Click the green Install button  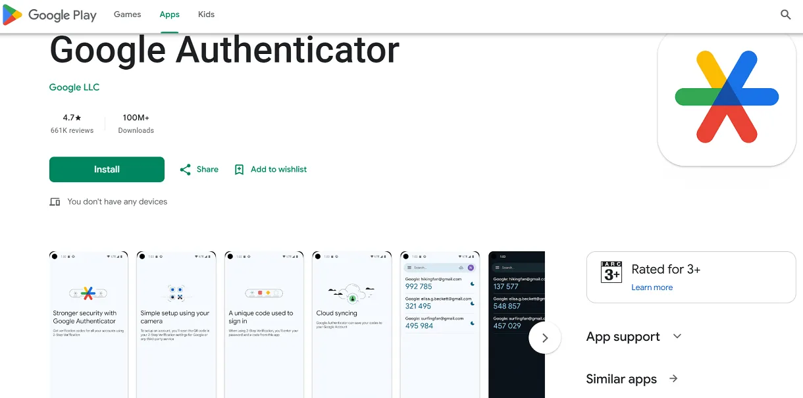pyautogui.click(x=107, y=170)
